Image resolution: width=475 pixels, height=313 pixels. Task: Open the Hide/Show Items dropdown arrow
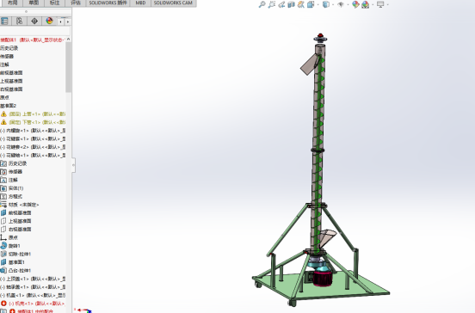(348, 5)
